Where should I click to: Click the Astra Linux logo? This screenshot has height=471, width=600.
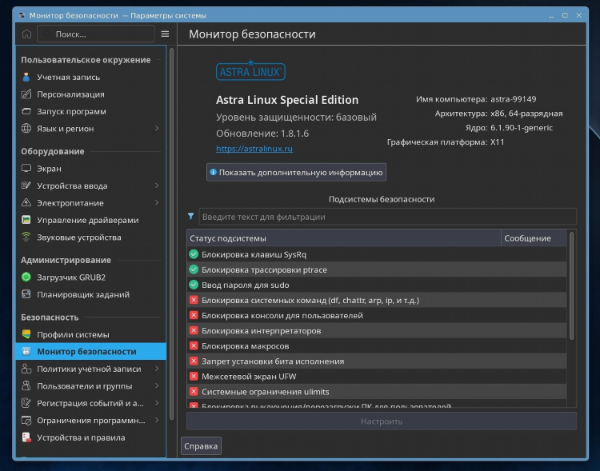click(250, 70)
